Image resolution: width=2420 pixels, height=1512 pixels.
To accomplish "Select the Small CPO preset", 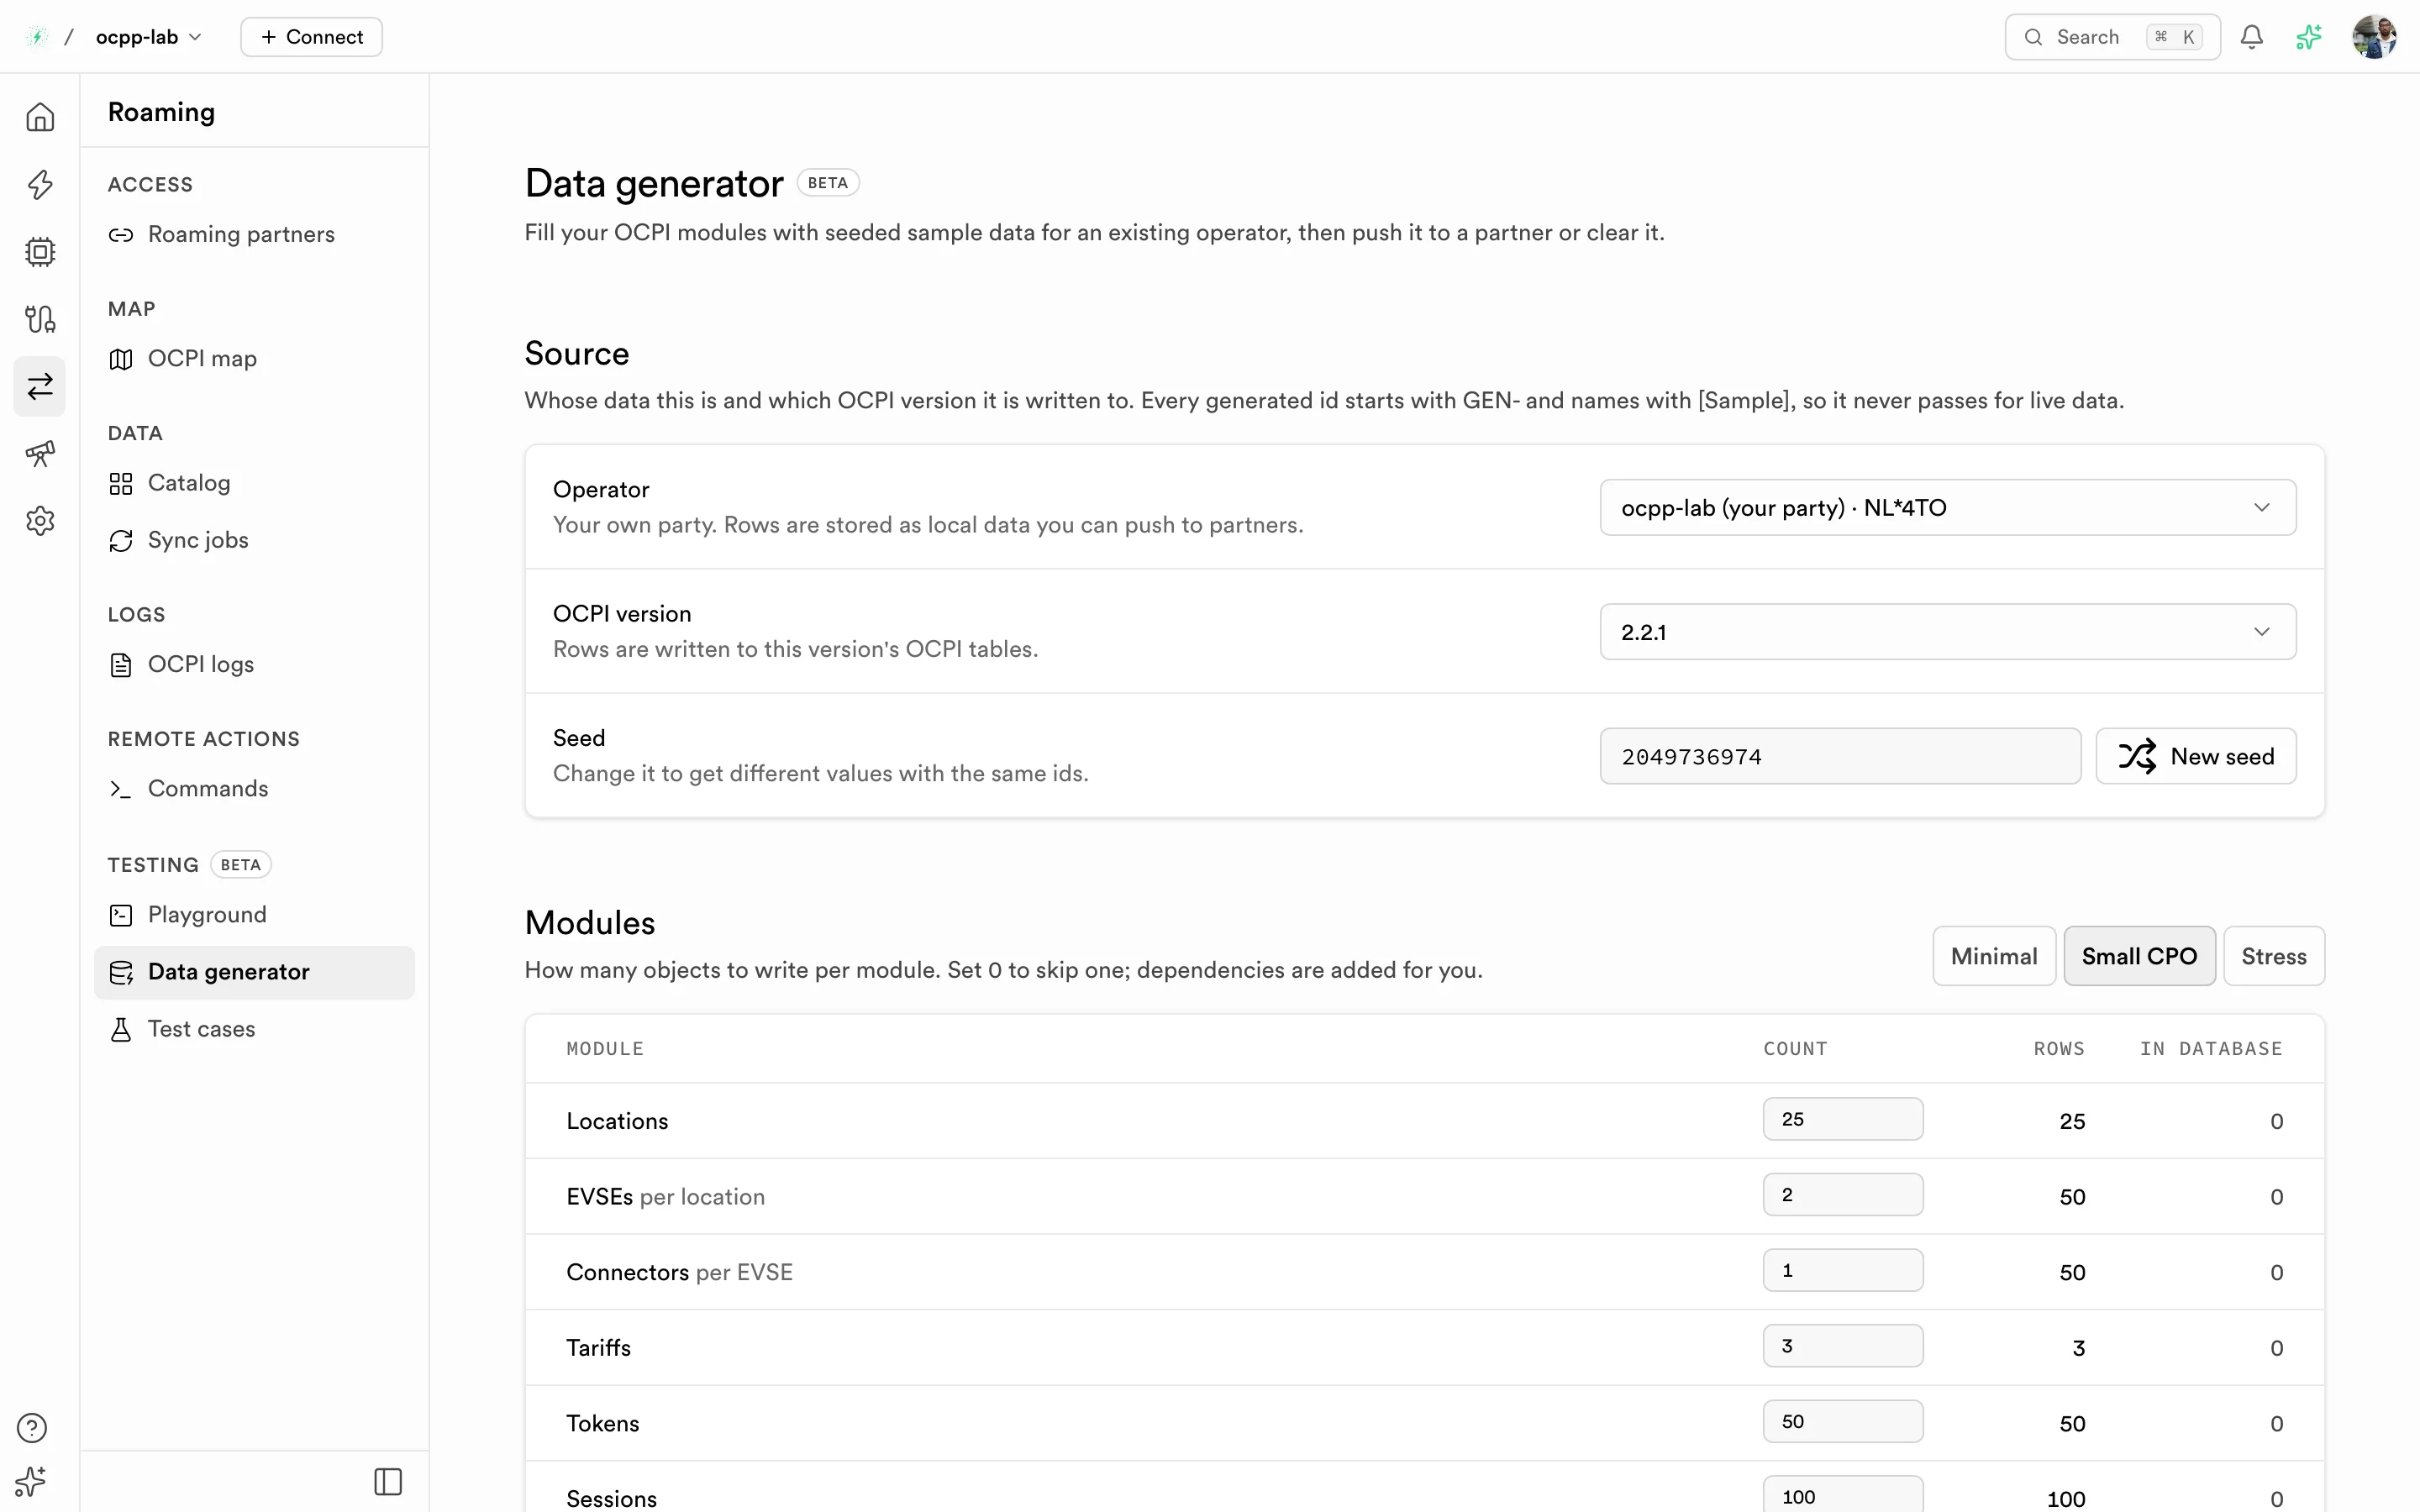I will (2139, 956).
